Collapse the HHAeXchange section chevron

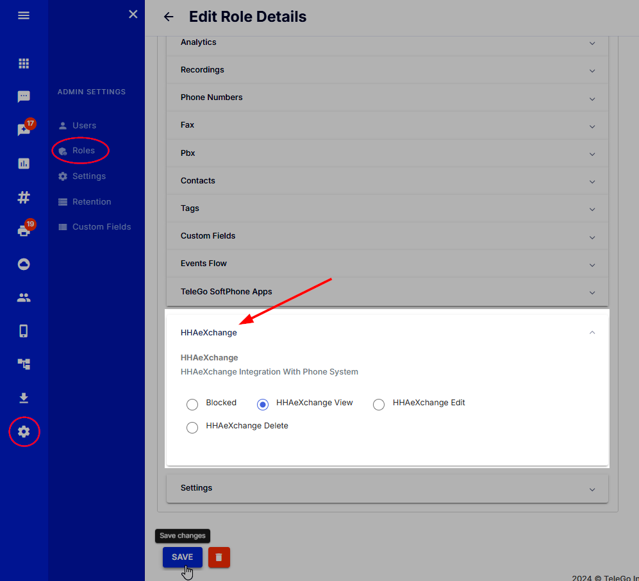pyautogui.click(x=592, y=333)
